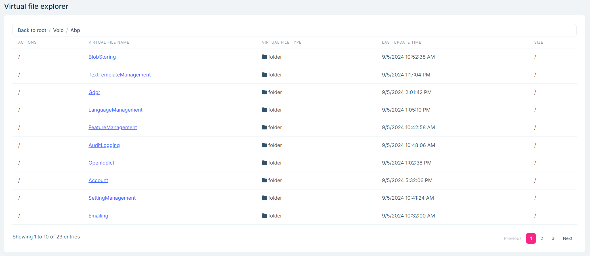The image size is (590, 256).
Task: Sort by Last Update Time column header
Action: (401, 42)
